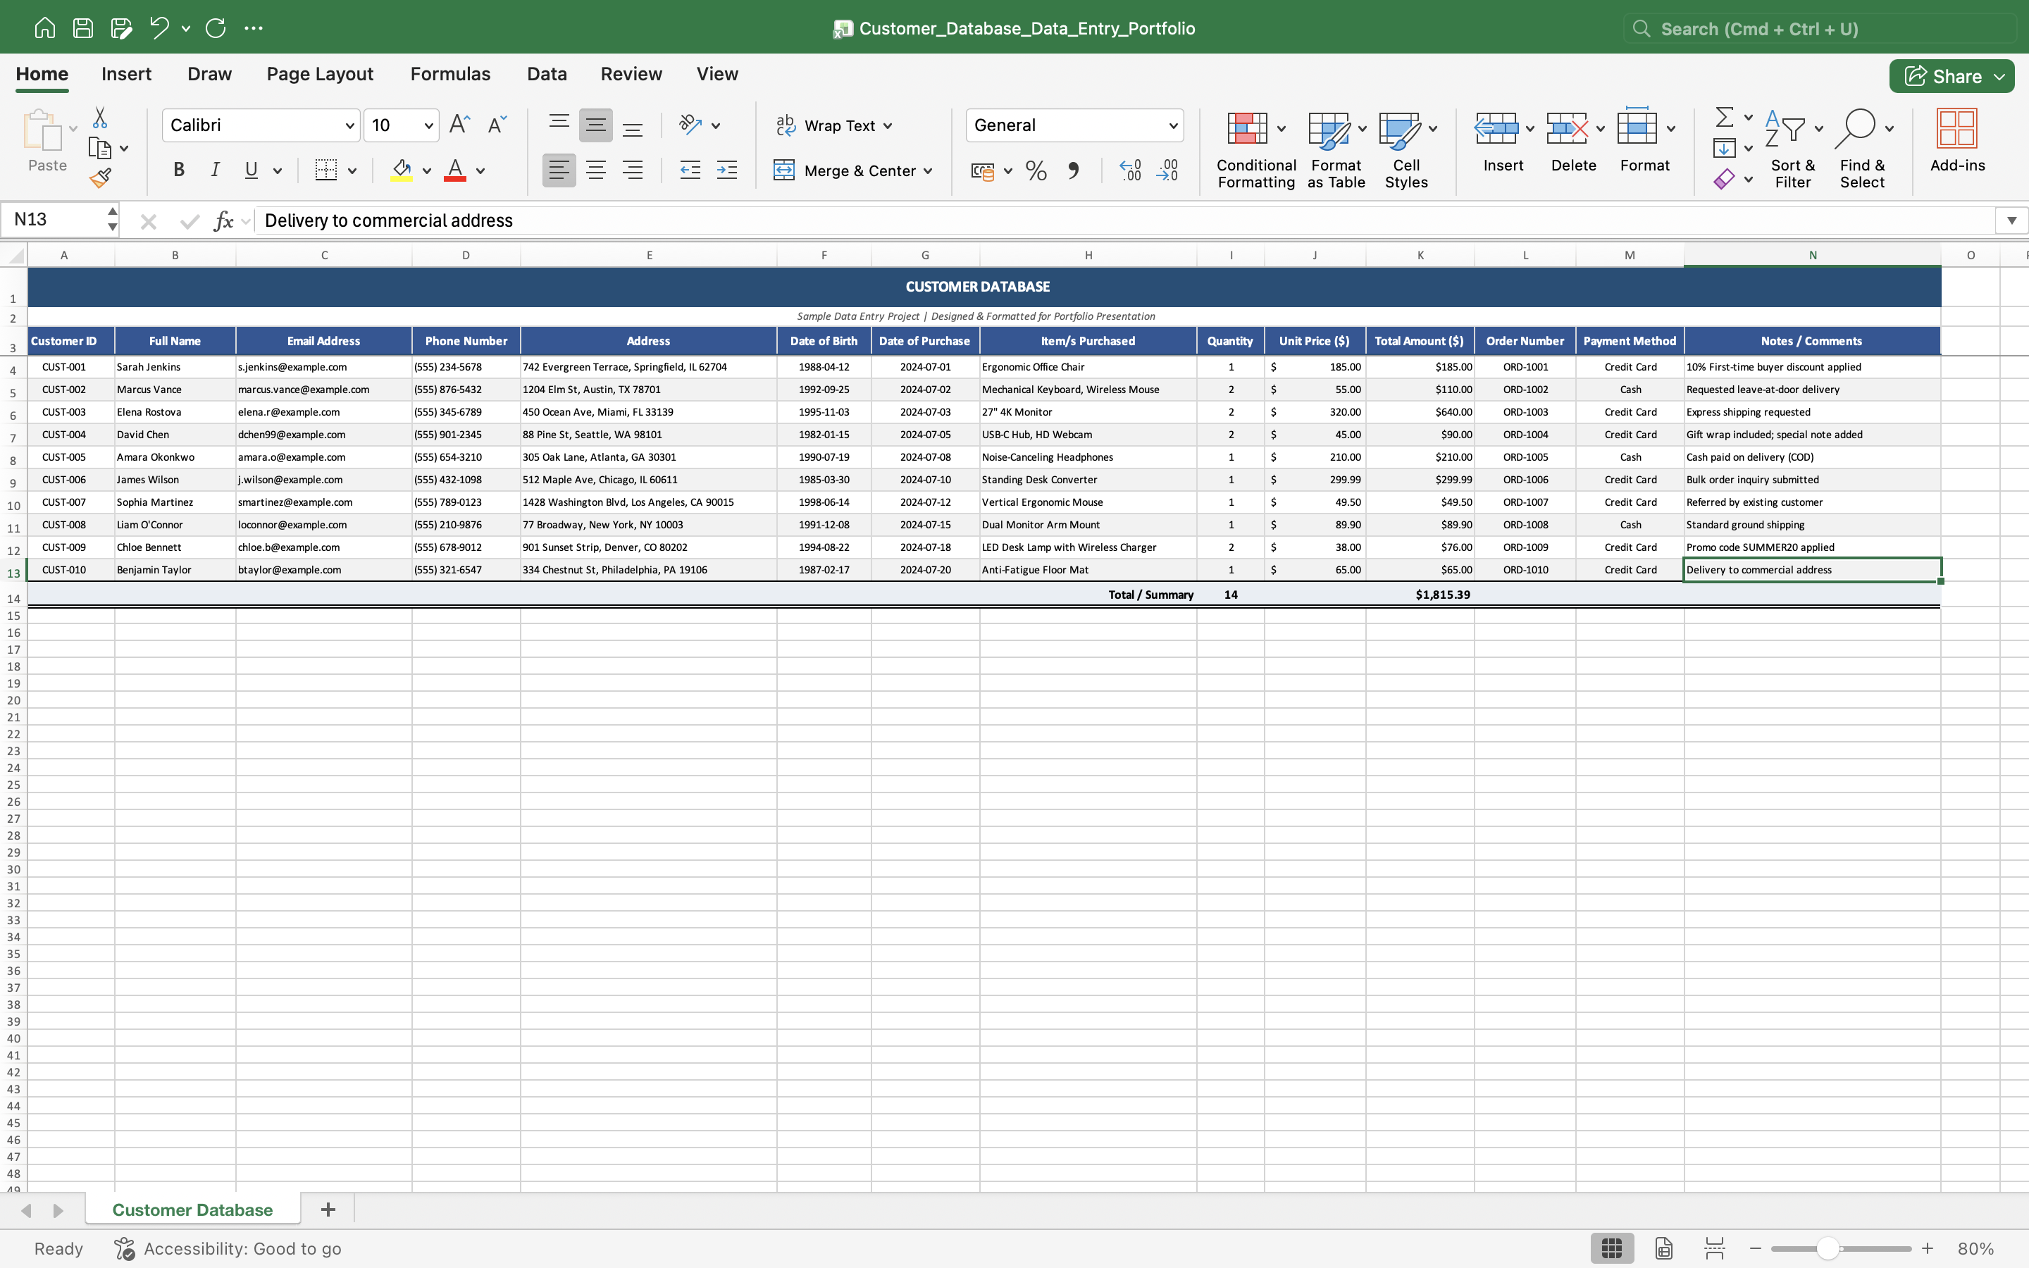Expand the Share button dropdown arrow

point(1999,76)
